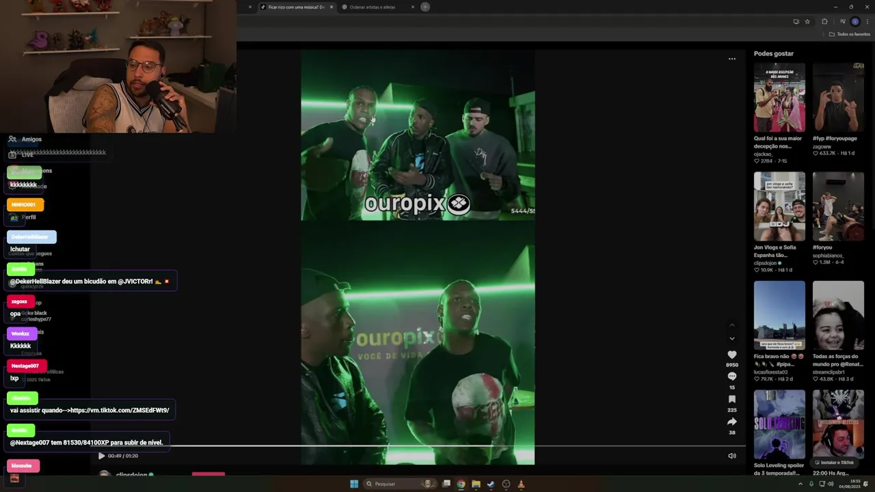This screenshot has width=875, height=492.
Task: Open Chrome from the taskbar
Action: (461, 484)
